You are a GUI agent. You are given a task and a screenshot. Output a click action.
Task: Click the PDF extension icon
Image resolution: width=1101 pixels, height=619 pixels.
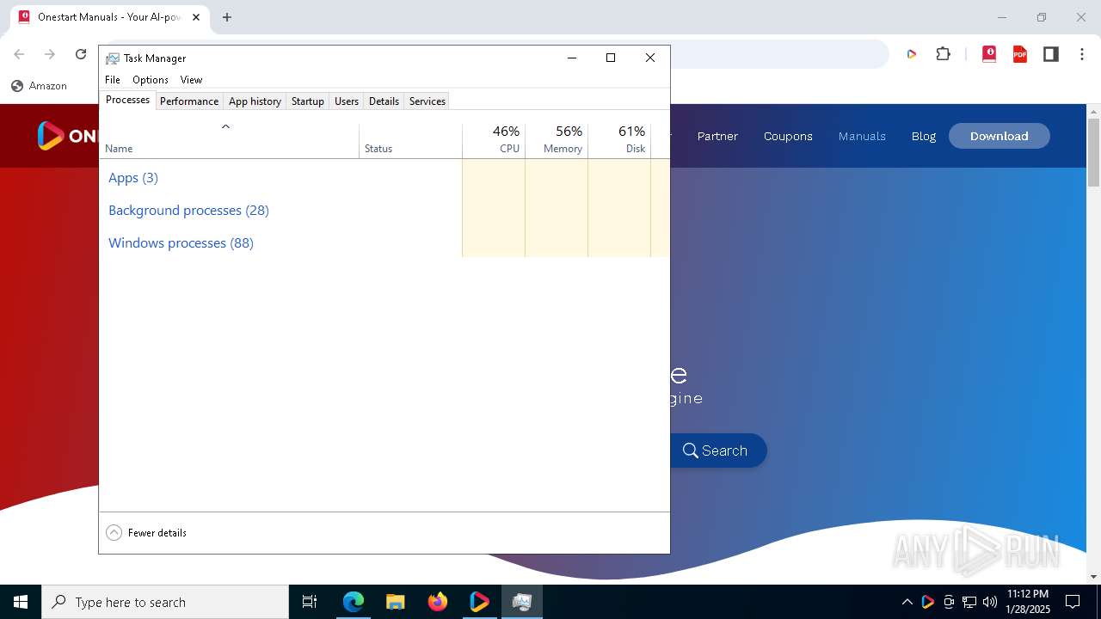(1020, 54)
